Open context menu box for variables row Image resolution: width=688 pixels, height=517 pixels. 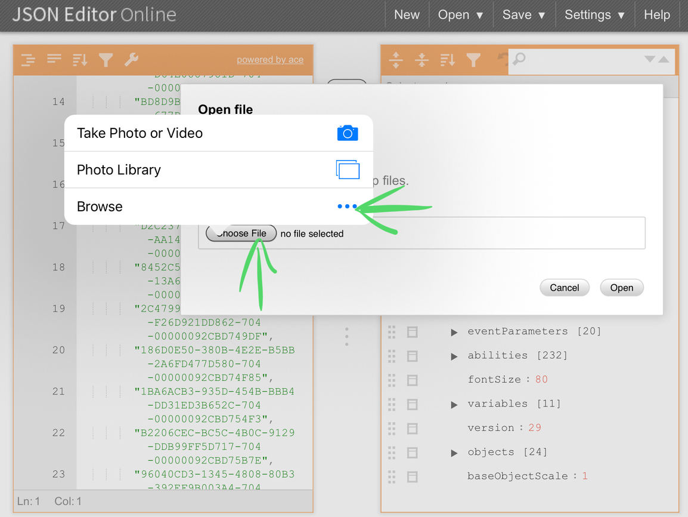coord(412,405)
